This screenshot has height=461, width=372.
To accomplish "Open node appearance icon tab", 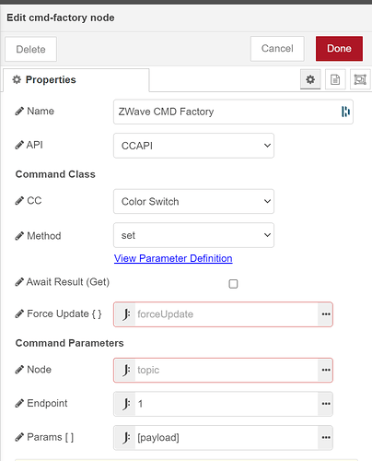I will 360,79.
